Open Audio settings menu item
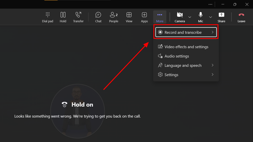Screen dimensions: 253x142 point(177,56)
